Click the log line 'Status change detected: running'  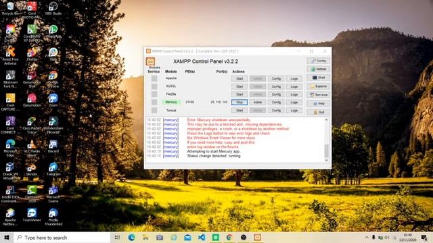coord(214,156)
